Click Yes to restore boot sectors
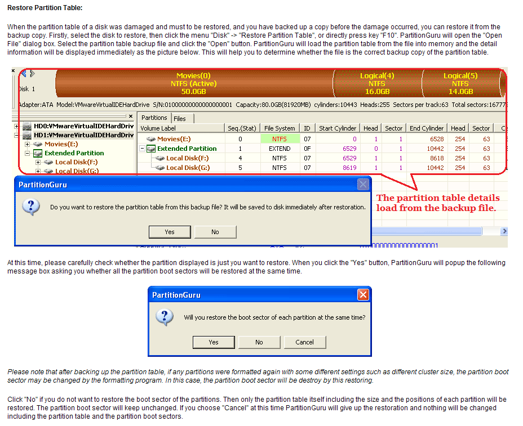This screenshot has width=523, height=426. pos(214,342)
